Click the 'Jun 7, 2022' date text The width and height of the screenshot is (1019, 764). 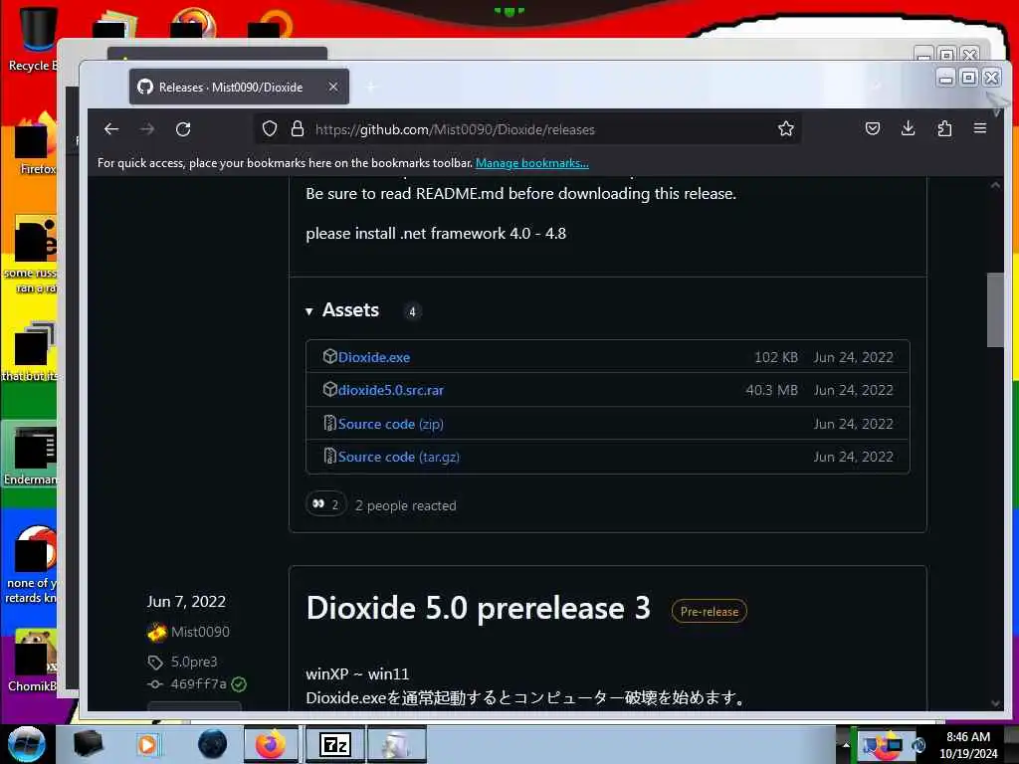coord(186,602)
